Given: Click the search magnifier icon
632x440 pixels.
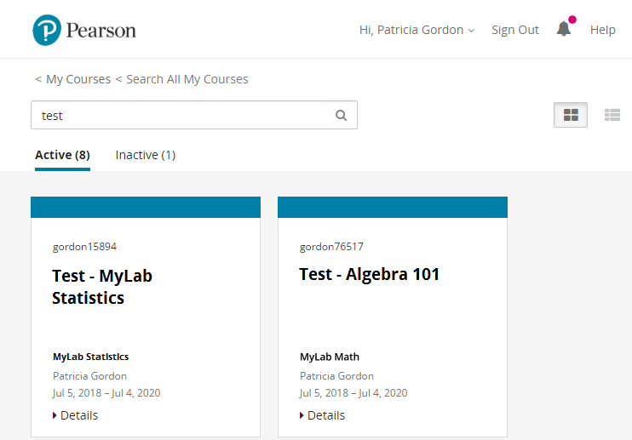Looking at the screenshot, I should (342, 116).
